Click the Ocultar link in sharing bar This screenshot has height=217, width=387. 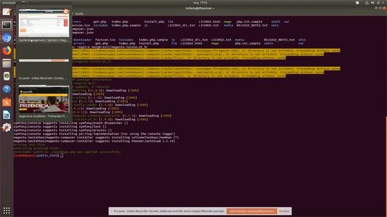(284, 211)
